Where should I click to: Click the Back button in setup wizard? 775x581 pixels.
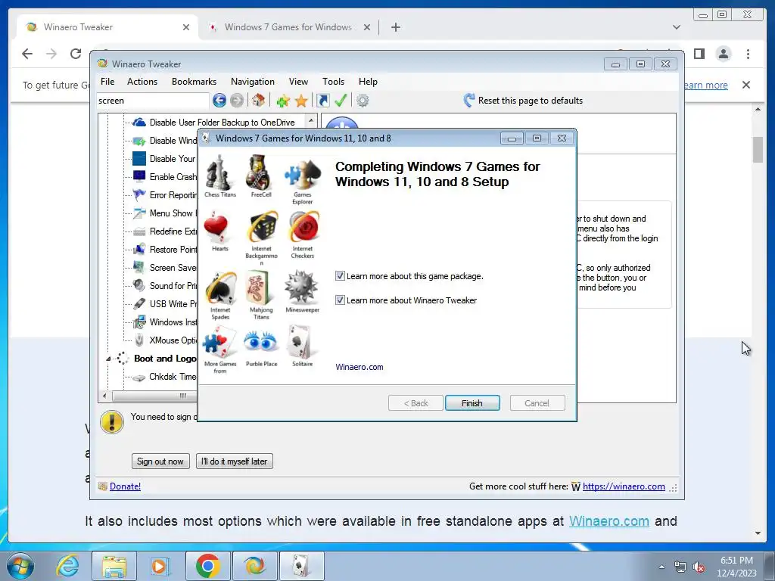[416, 403]
